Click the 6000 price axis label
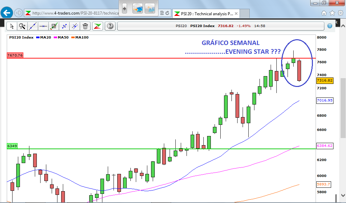 (322, 176)
